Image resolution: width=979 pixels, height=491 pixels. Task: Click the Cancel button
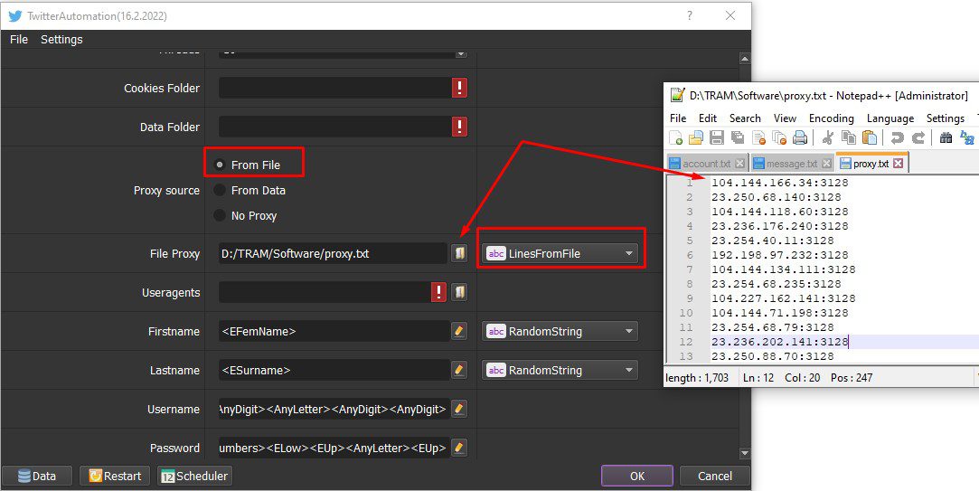[x=715, y=476]
